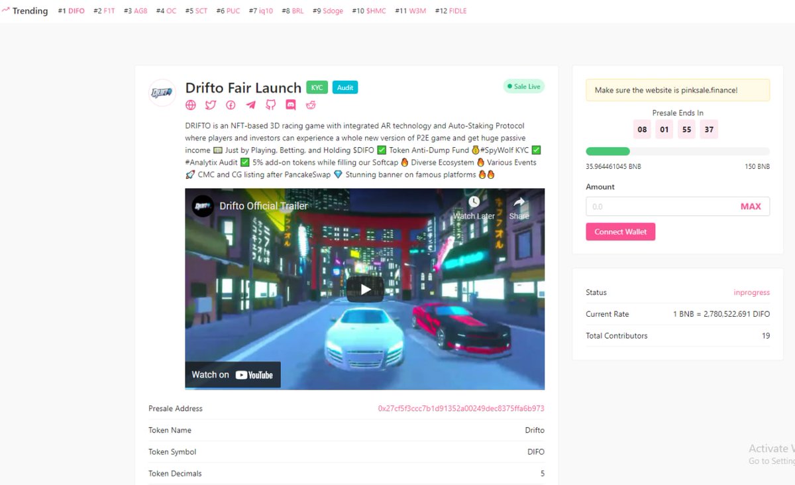The image size is (795, 485).
Task: Click the Trending arrow icon
Action: (5, 11)
